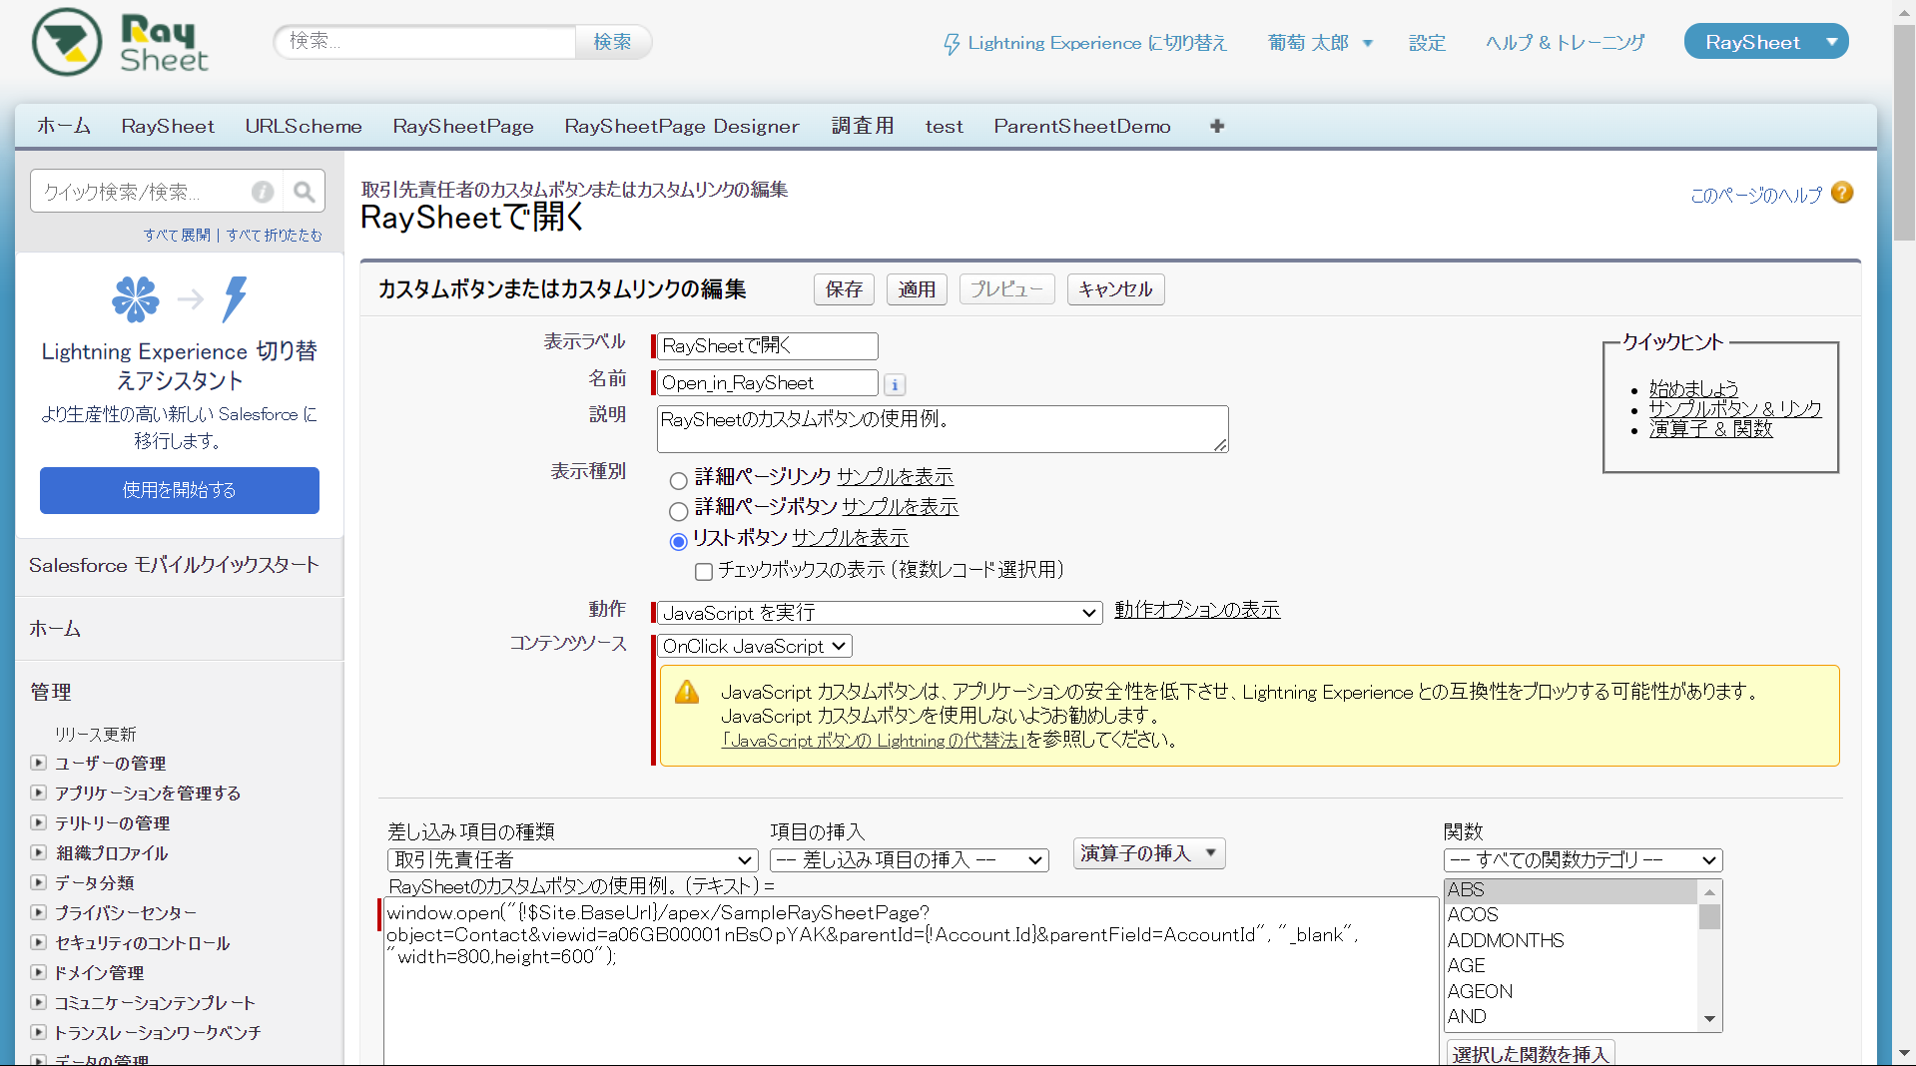
Task: Open 設定 header link
Action: (x=1427, y=43)
